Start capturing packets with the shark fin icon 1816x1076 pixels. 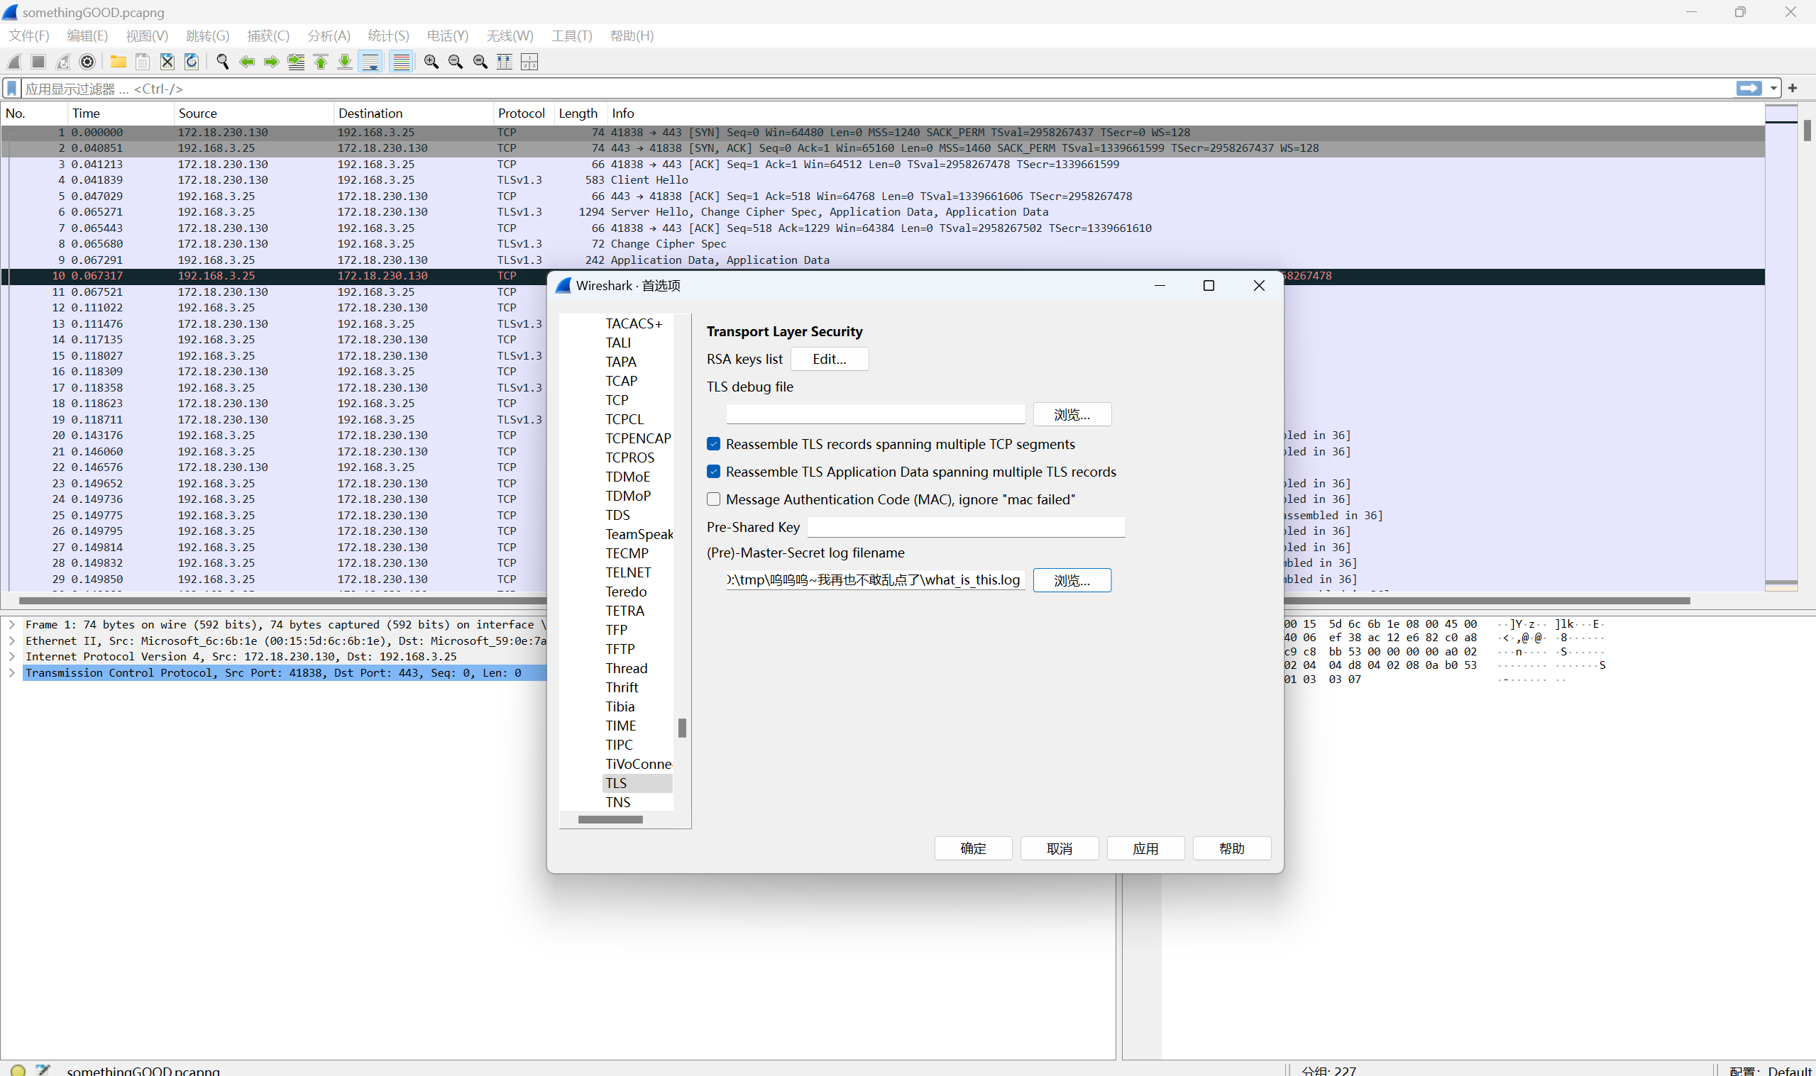click(x=14, y=62)
